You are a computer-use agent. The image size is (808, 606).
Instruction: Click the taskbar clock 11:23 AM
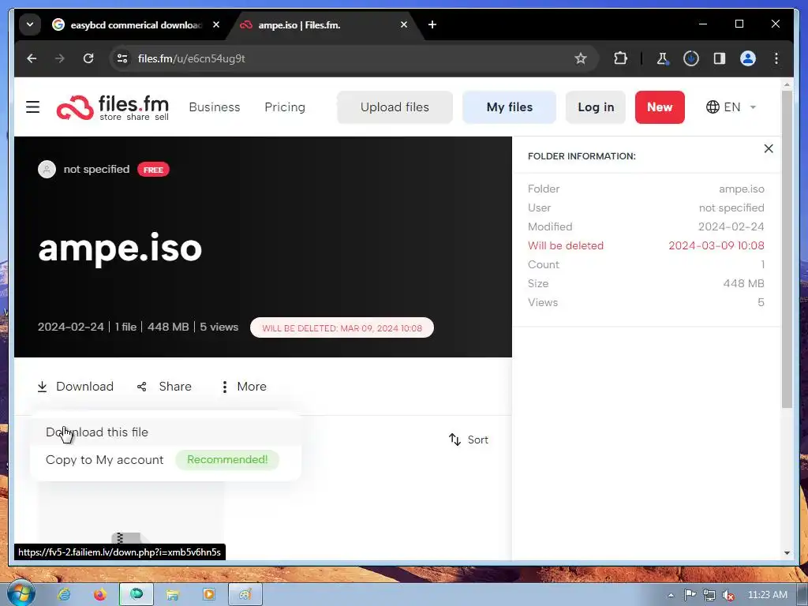(767, 595)
